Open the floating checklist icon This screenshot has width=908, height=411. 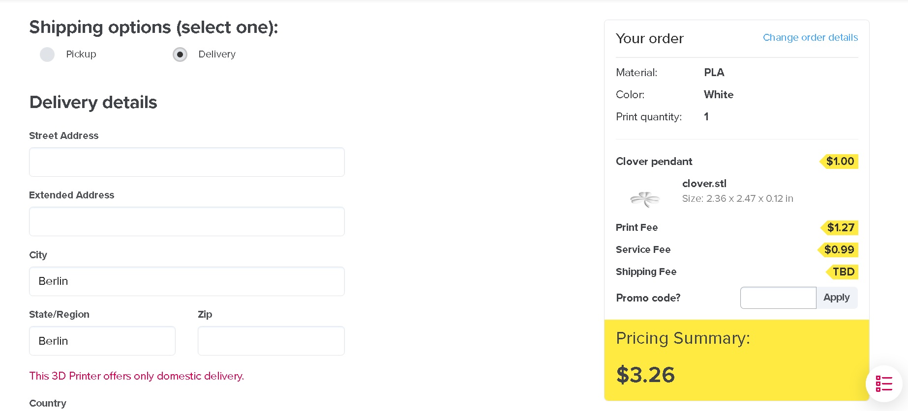tap(883, 384)
